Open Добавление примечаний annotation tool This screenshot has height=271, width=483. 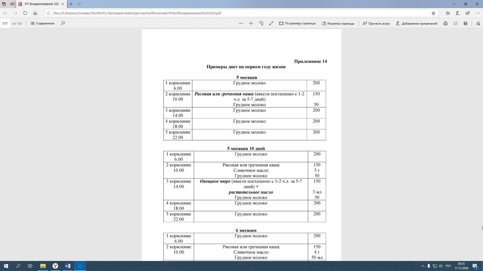coord(417,23)
